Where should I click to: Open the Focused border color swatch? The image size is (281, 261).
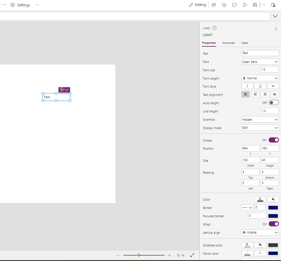point(273,216)
